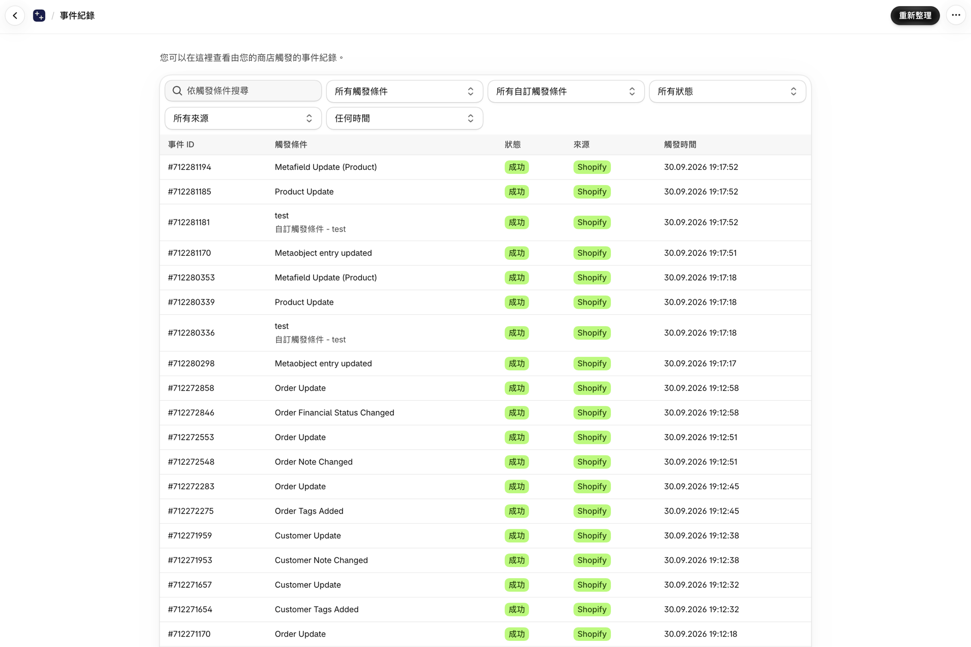Screen dimensions: 971x647
Task: Click the back arrow button
Action: (15, 16)
